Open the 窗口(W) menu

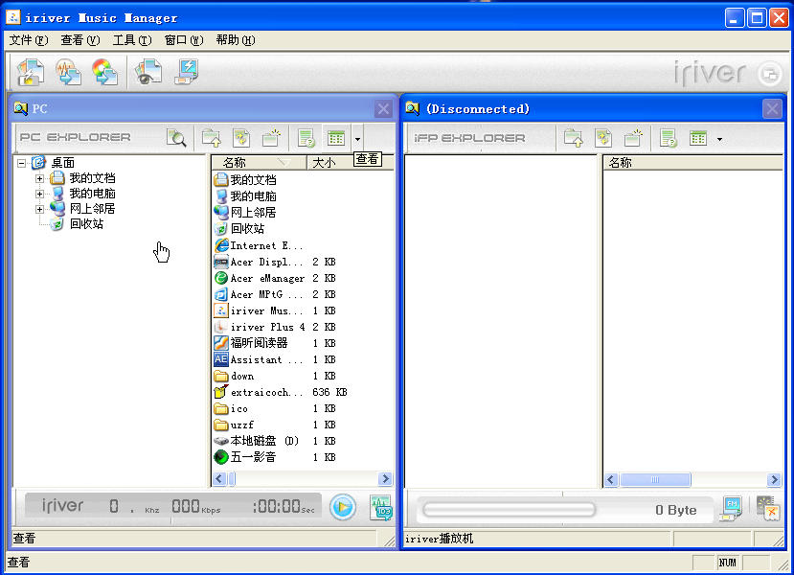(184, 40)
